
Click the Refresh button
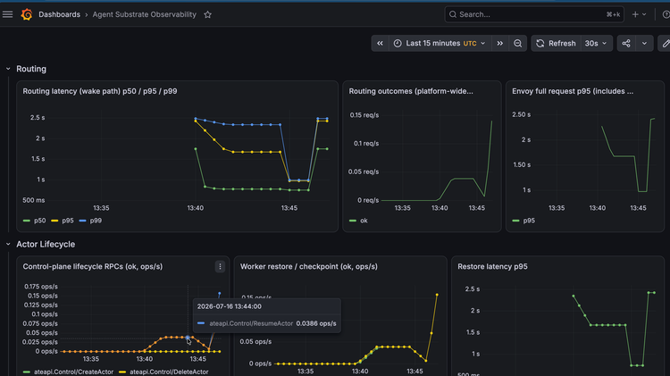[x=557, y=43]
